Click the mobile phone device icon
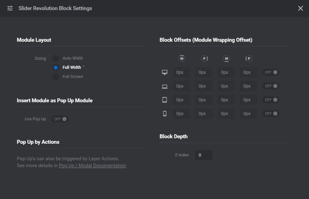 pyautogui.click(x=165, y=114)
